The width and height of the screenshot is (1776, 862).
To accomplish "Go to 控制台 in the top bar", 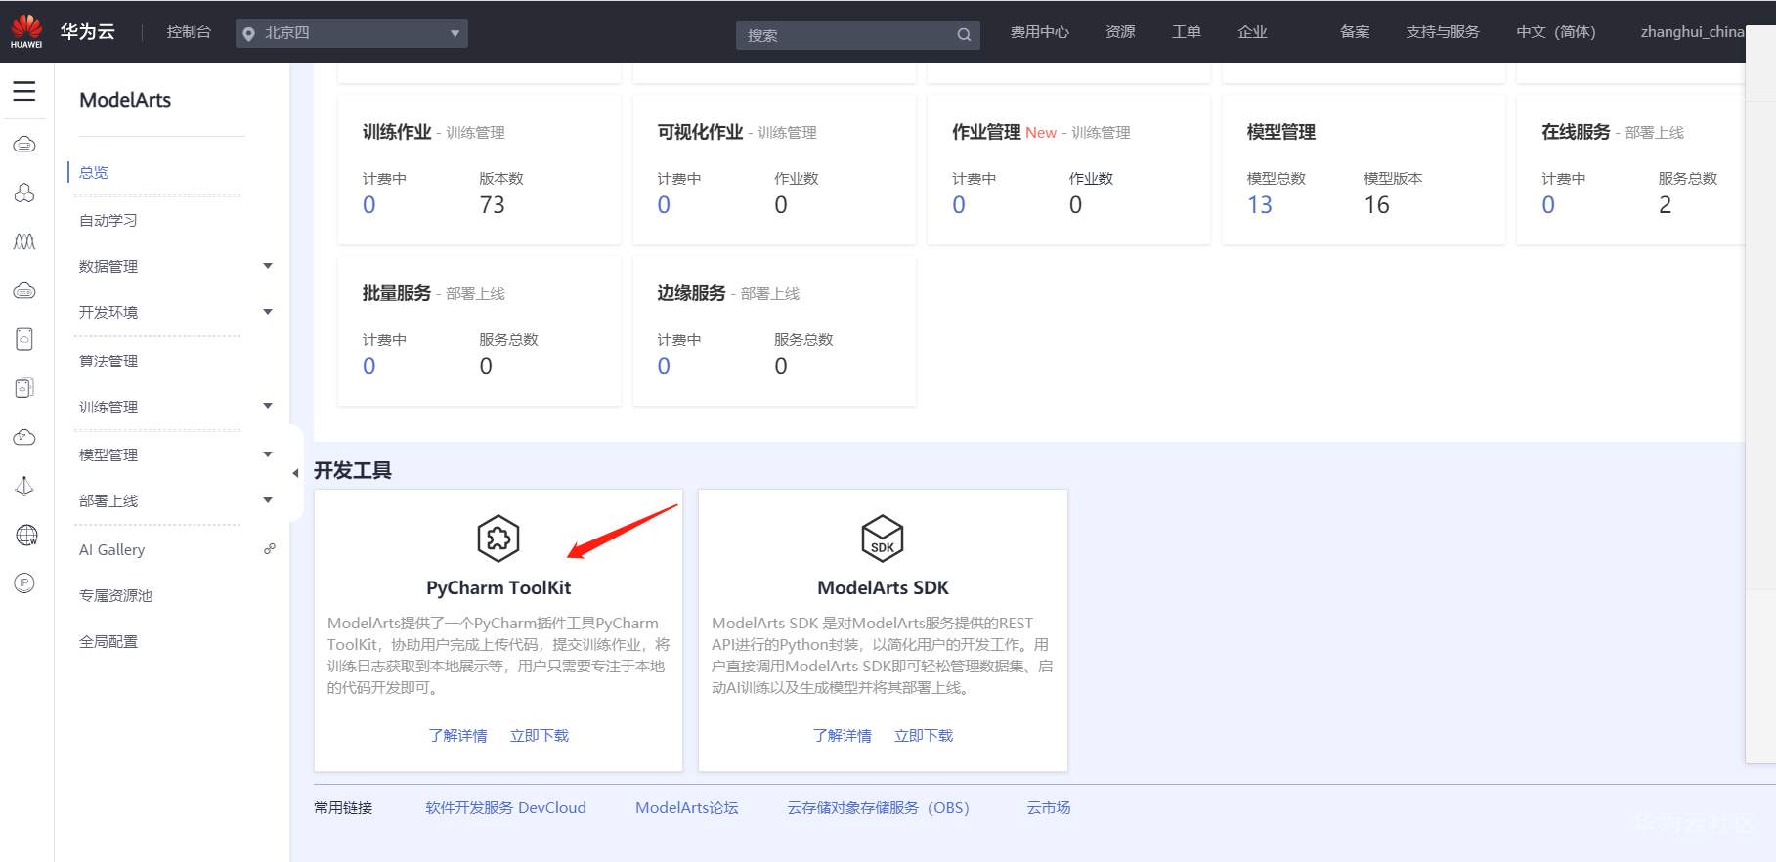I will [x=189, y=32].
